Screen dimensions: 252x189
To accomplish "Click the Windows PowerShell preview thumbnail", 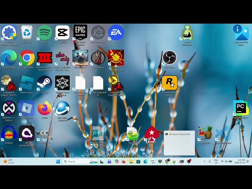I will tap(179, 143).
